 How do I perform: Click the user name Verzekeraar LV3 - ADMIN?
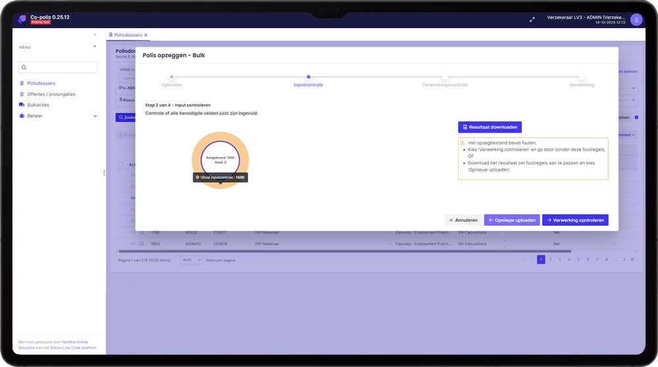(x=586, y=18)
